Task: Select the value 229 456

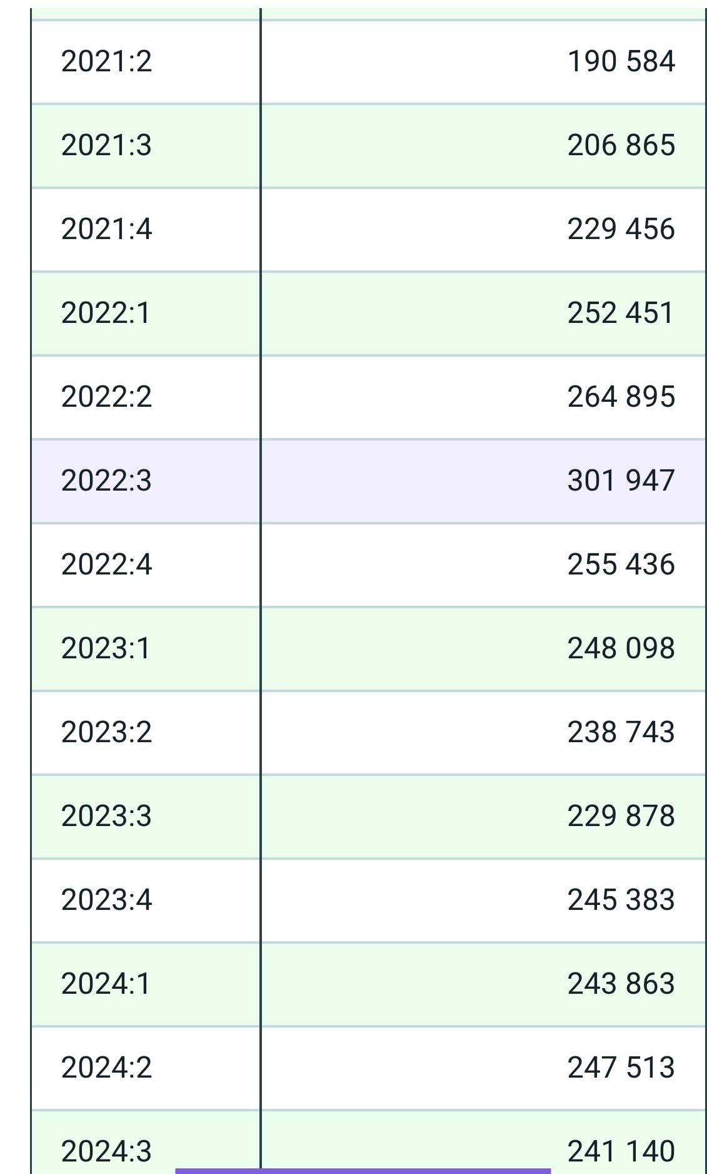Action: pyautogui.click(x=621, y=229)
